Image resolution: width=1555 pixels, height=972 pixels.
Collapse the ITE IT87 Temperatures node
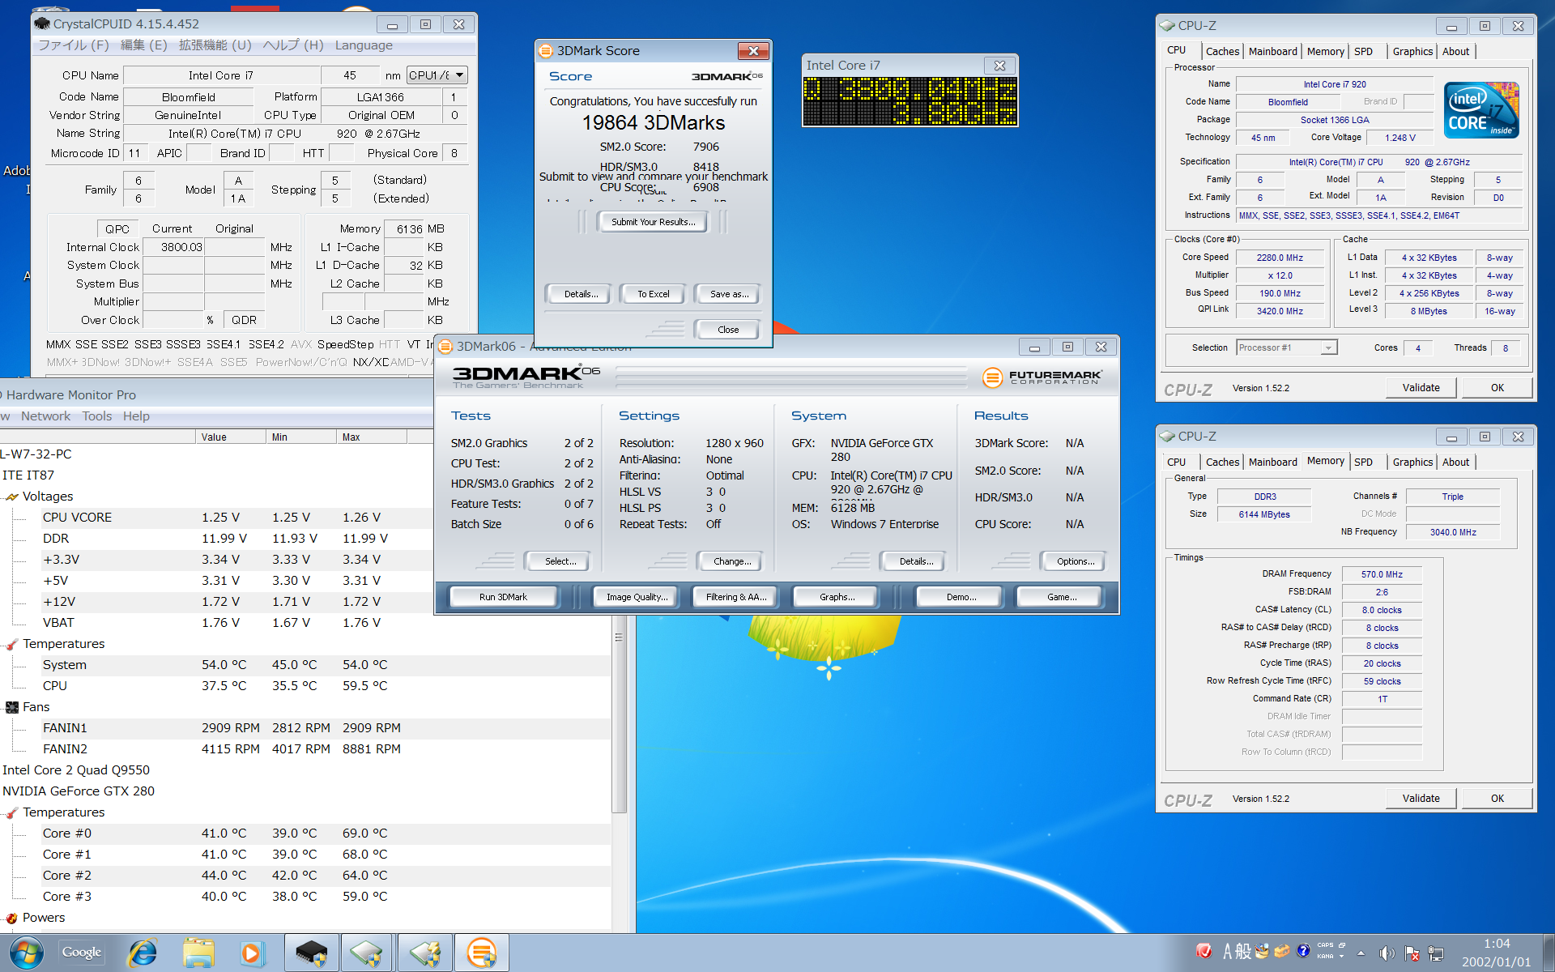point(12,644)
